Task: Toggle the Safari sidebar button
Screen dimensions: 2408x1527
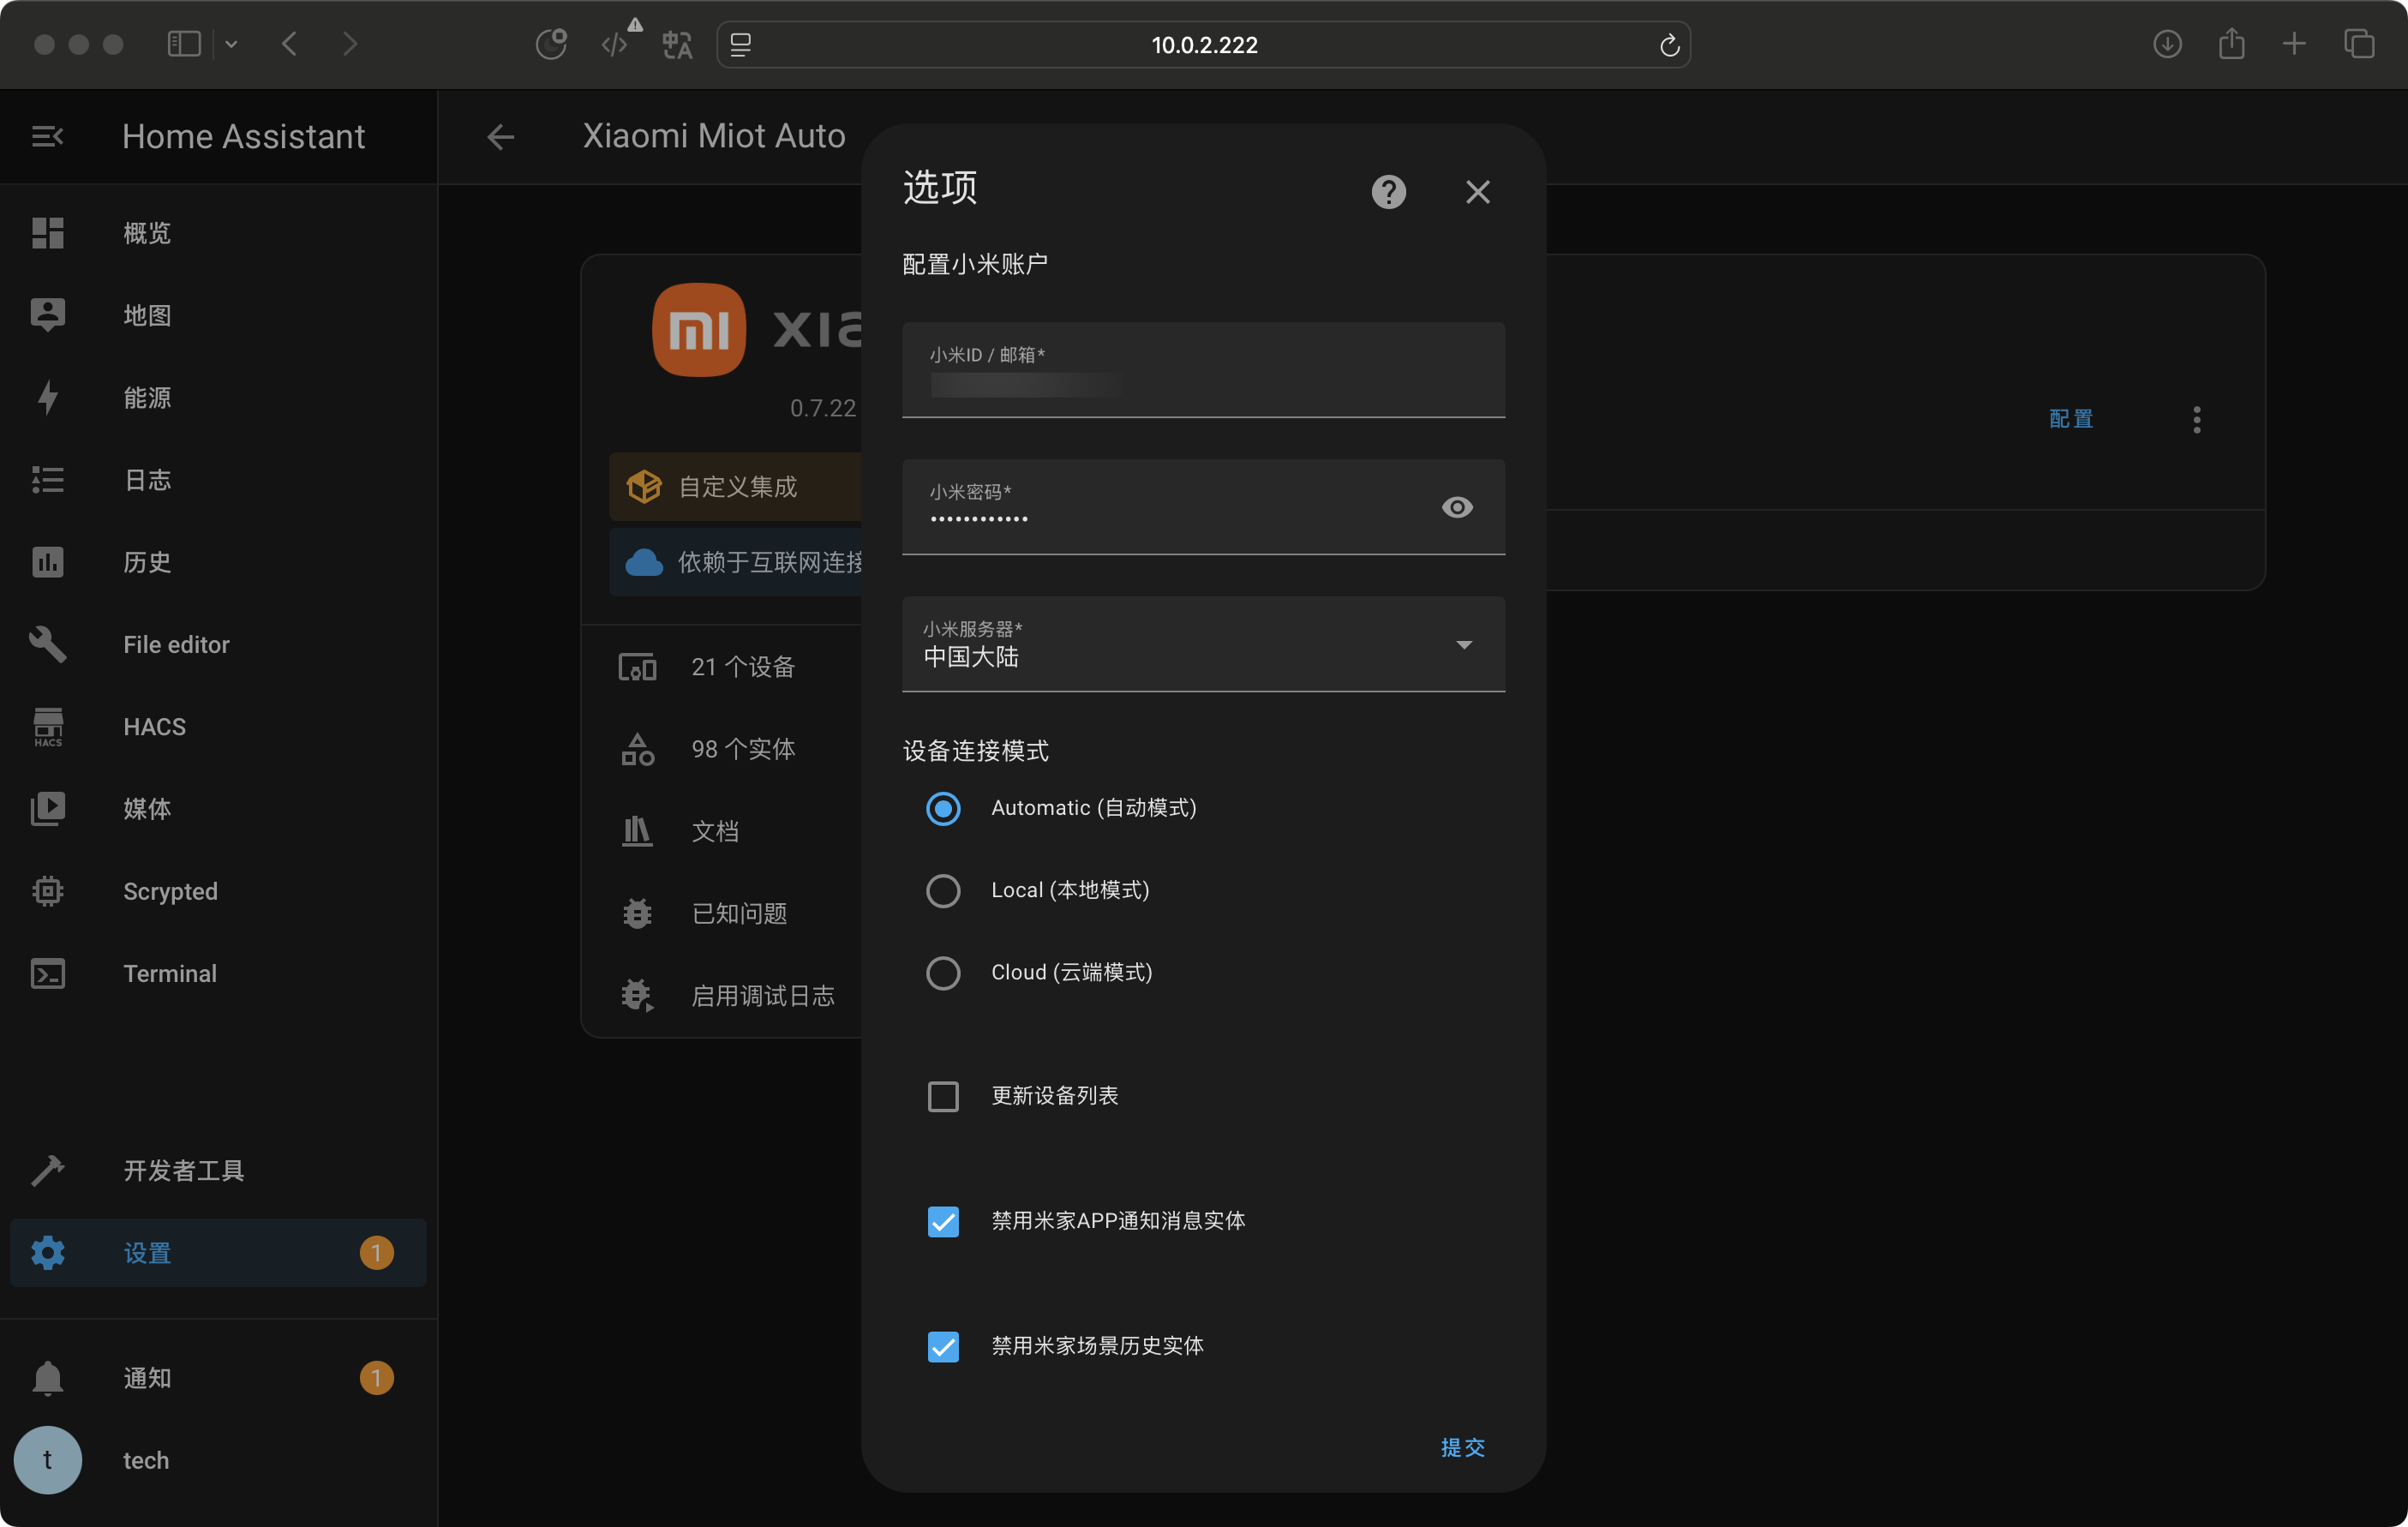Action: tap(184, 44)
